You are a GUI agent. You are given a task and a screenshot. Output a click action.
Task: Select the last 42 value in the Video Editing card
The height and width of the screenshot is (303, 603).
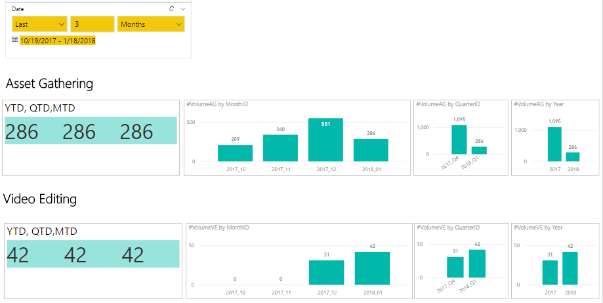tap(133, 255)
